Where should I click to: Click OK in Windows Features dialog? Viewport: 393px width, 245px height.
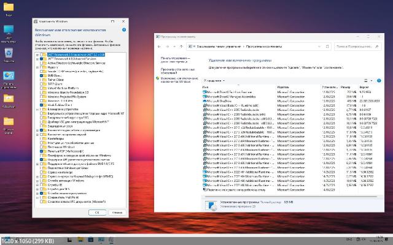point(97,212)
